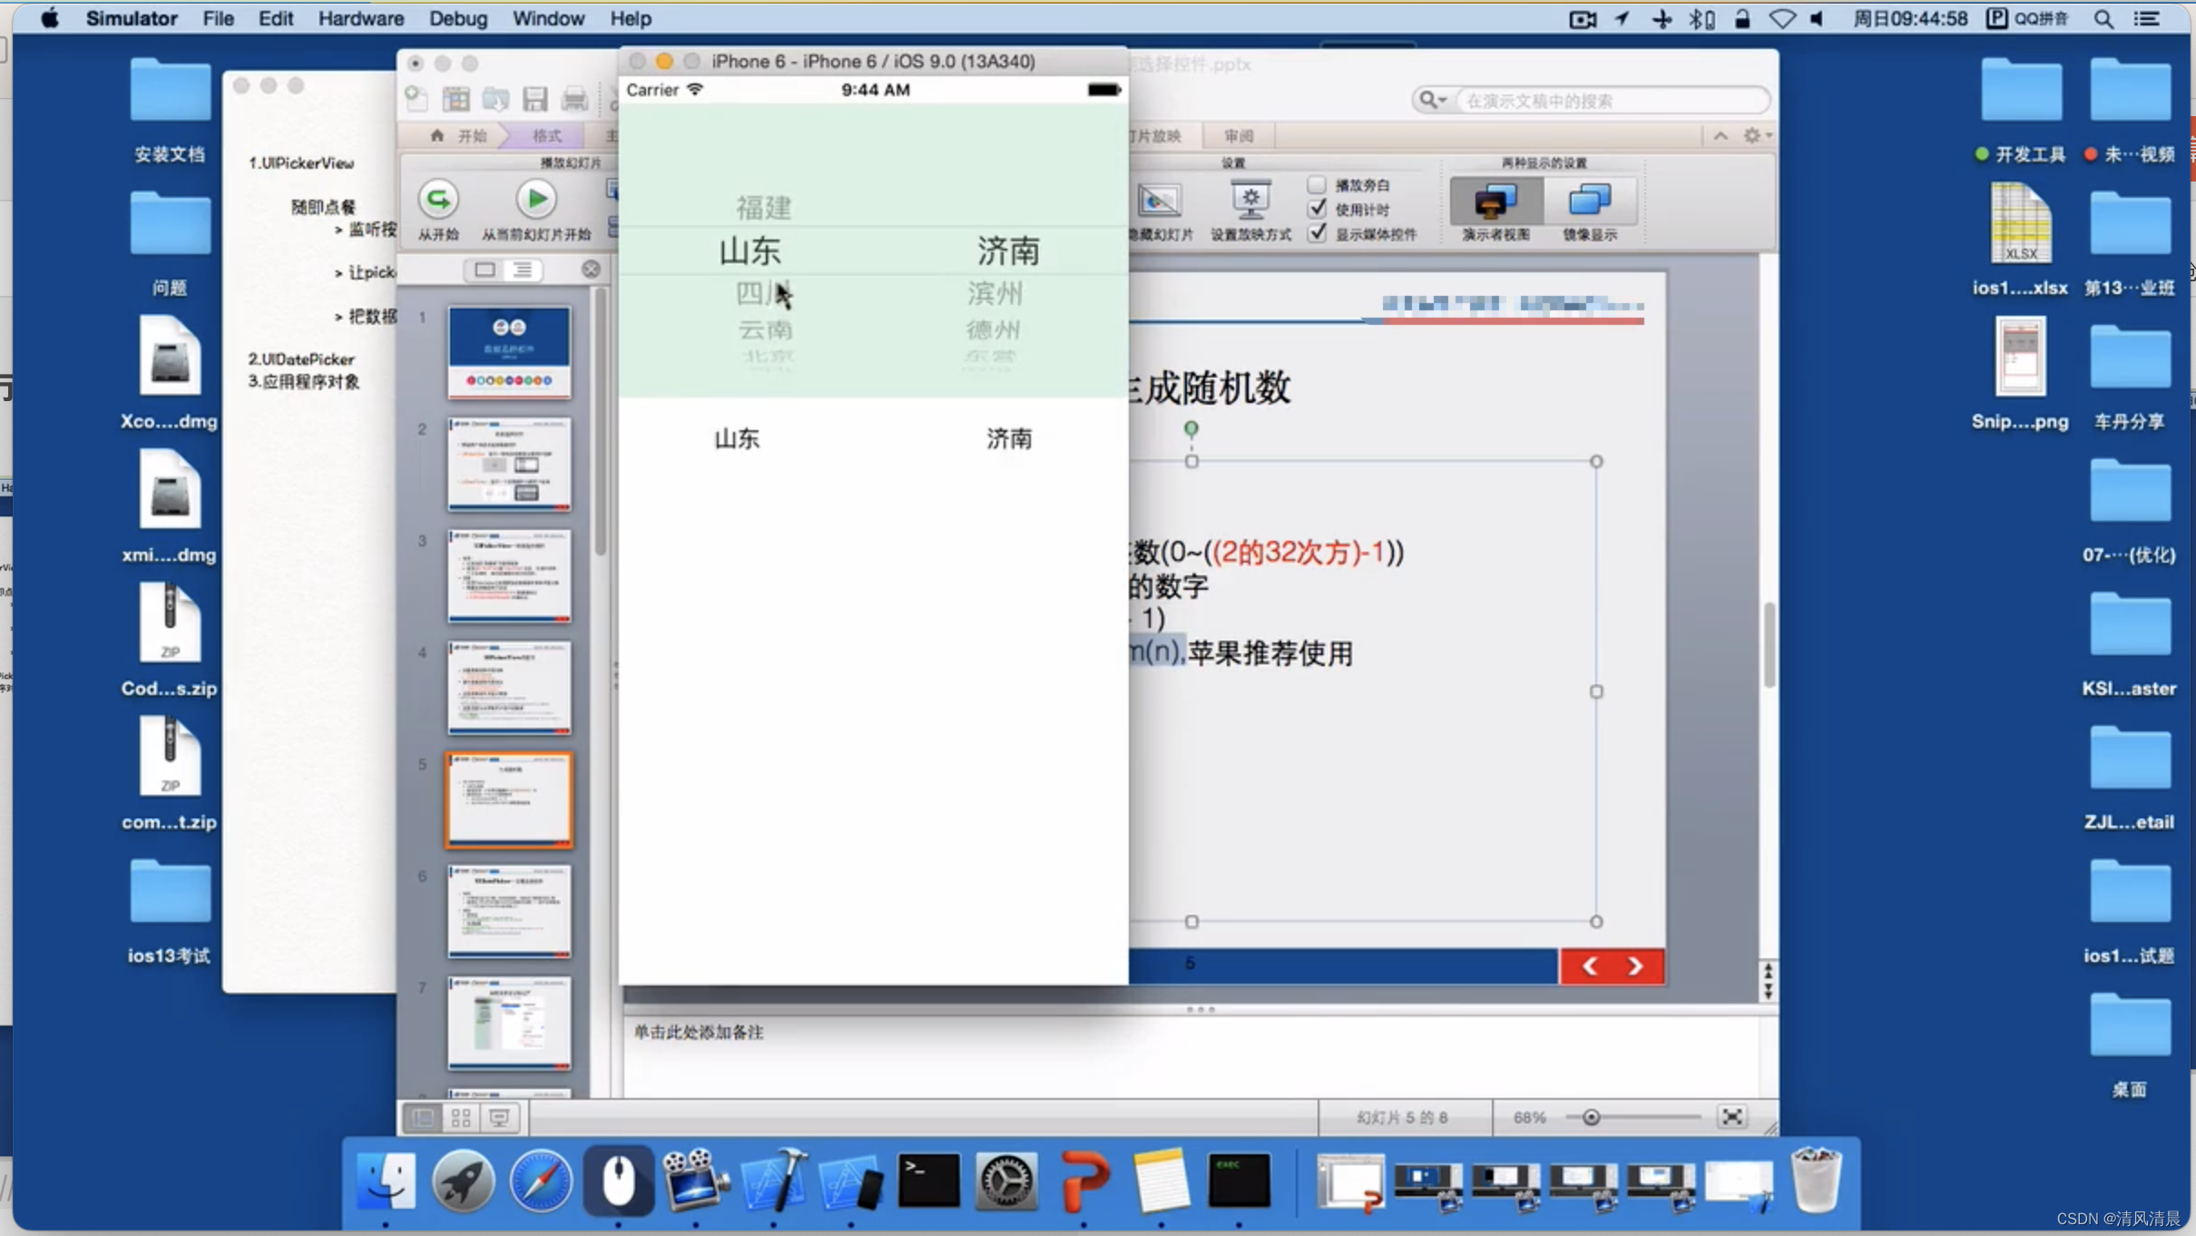The width and height of the screenshot is (2196, 1236).
Task: Collapse the ribbon with the chevron arrow
Action: coord(1721,135)
